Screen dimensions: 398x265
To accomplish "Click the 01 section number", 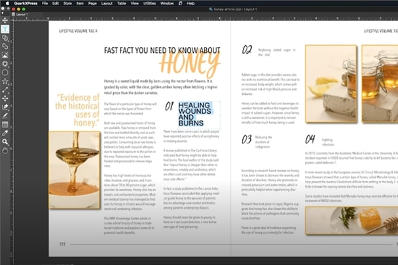I will click(170, 106).
